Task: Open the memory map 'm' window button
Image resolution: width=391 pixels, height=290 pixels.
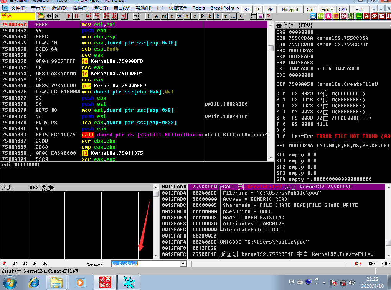Action: point(164,16)
